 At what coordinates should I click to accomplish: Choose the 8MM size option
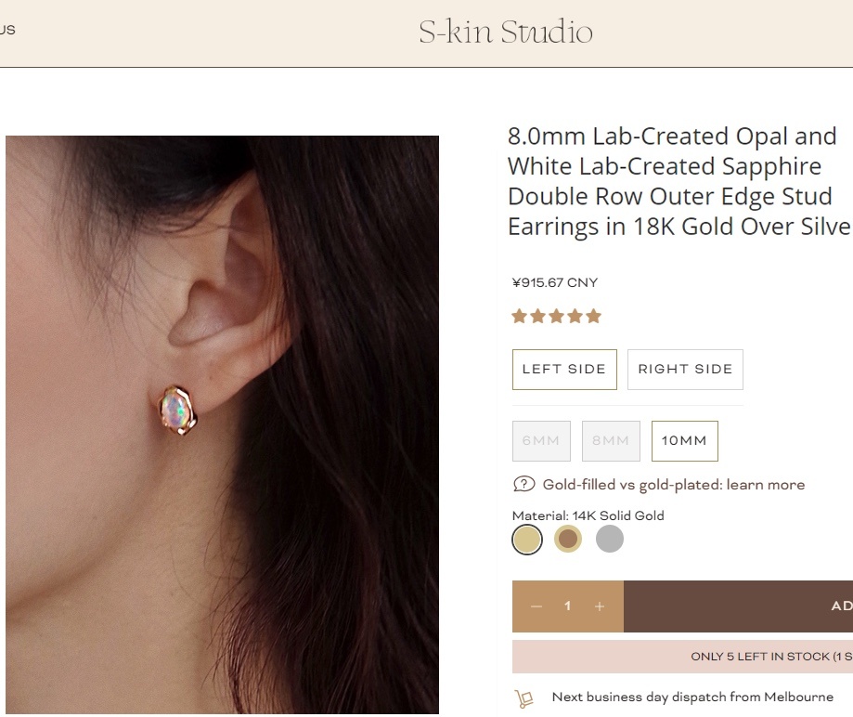click(611, 441)
